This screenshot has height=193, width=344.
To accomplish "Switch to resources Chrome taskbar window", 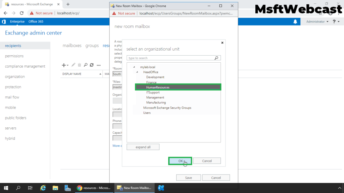I will point(94,188).
